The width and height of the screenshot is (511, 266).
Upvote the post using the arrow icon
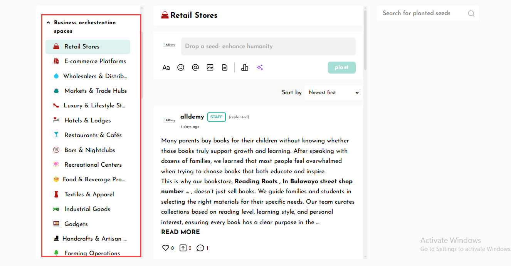(183, 248)
